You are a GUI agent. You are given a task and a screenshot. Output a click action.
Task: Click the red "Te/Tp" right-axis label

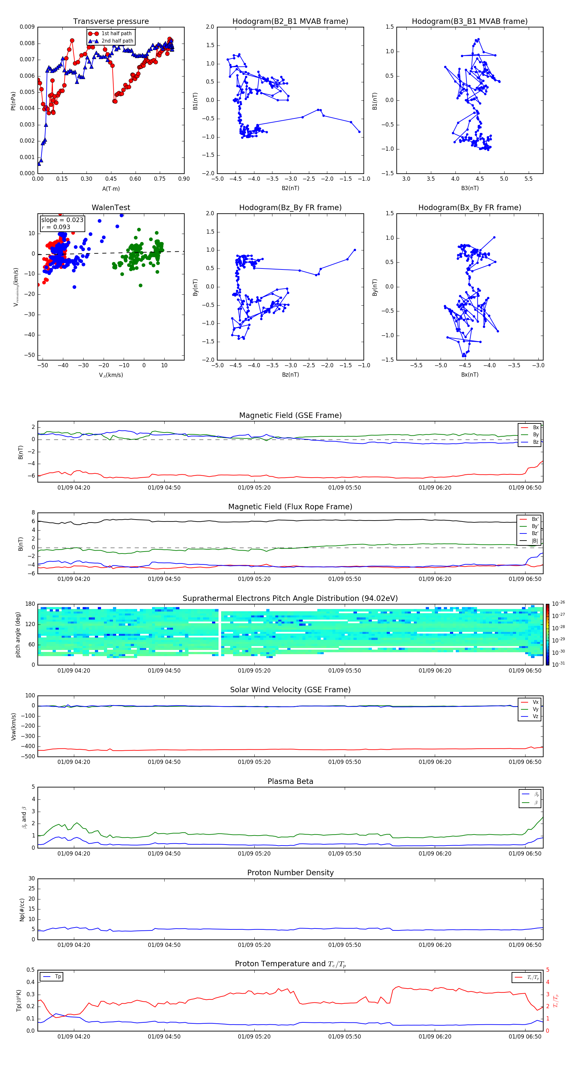(556, 1000)
